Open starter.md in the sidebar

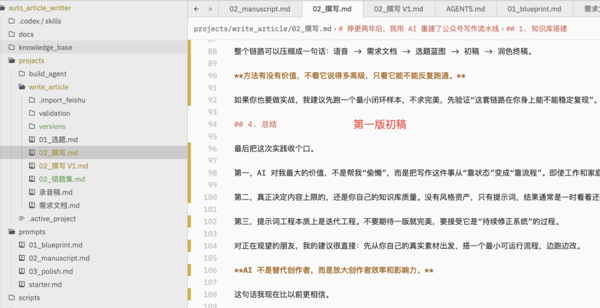45,284
